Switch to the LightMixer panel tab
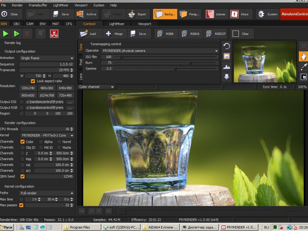The height and width of the screenshot is (231, 308). click(117, 24)
